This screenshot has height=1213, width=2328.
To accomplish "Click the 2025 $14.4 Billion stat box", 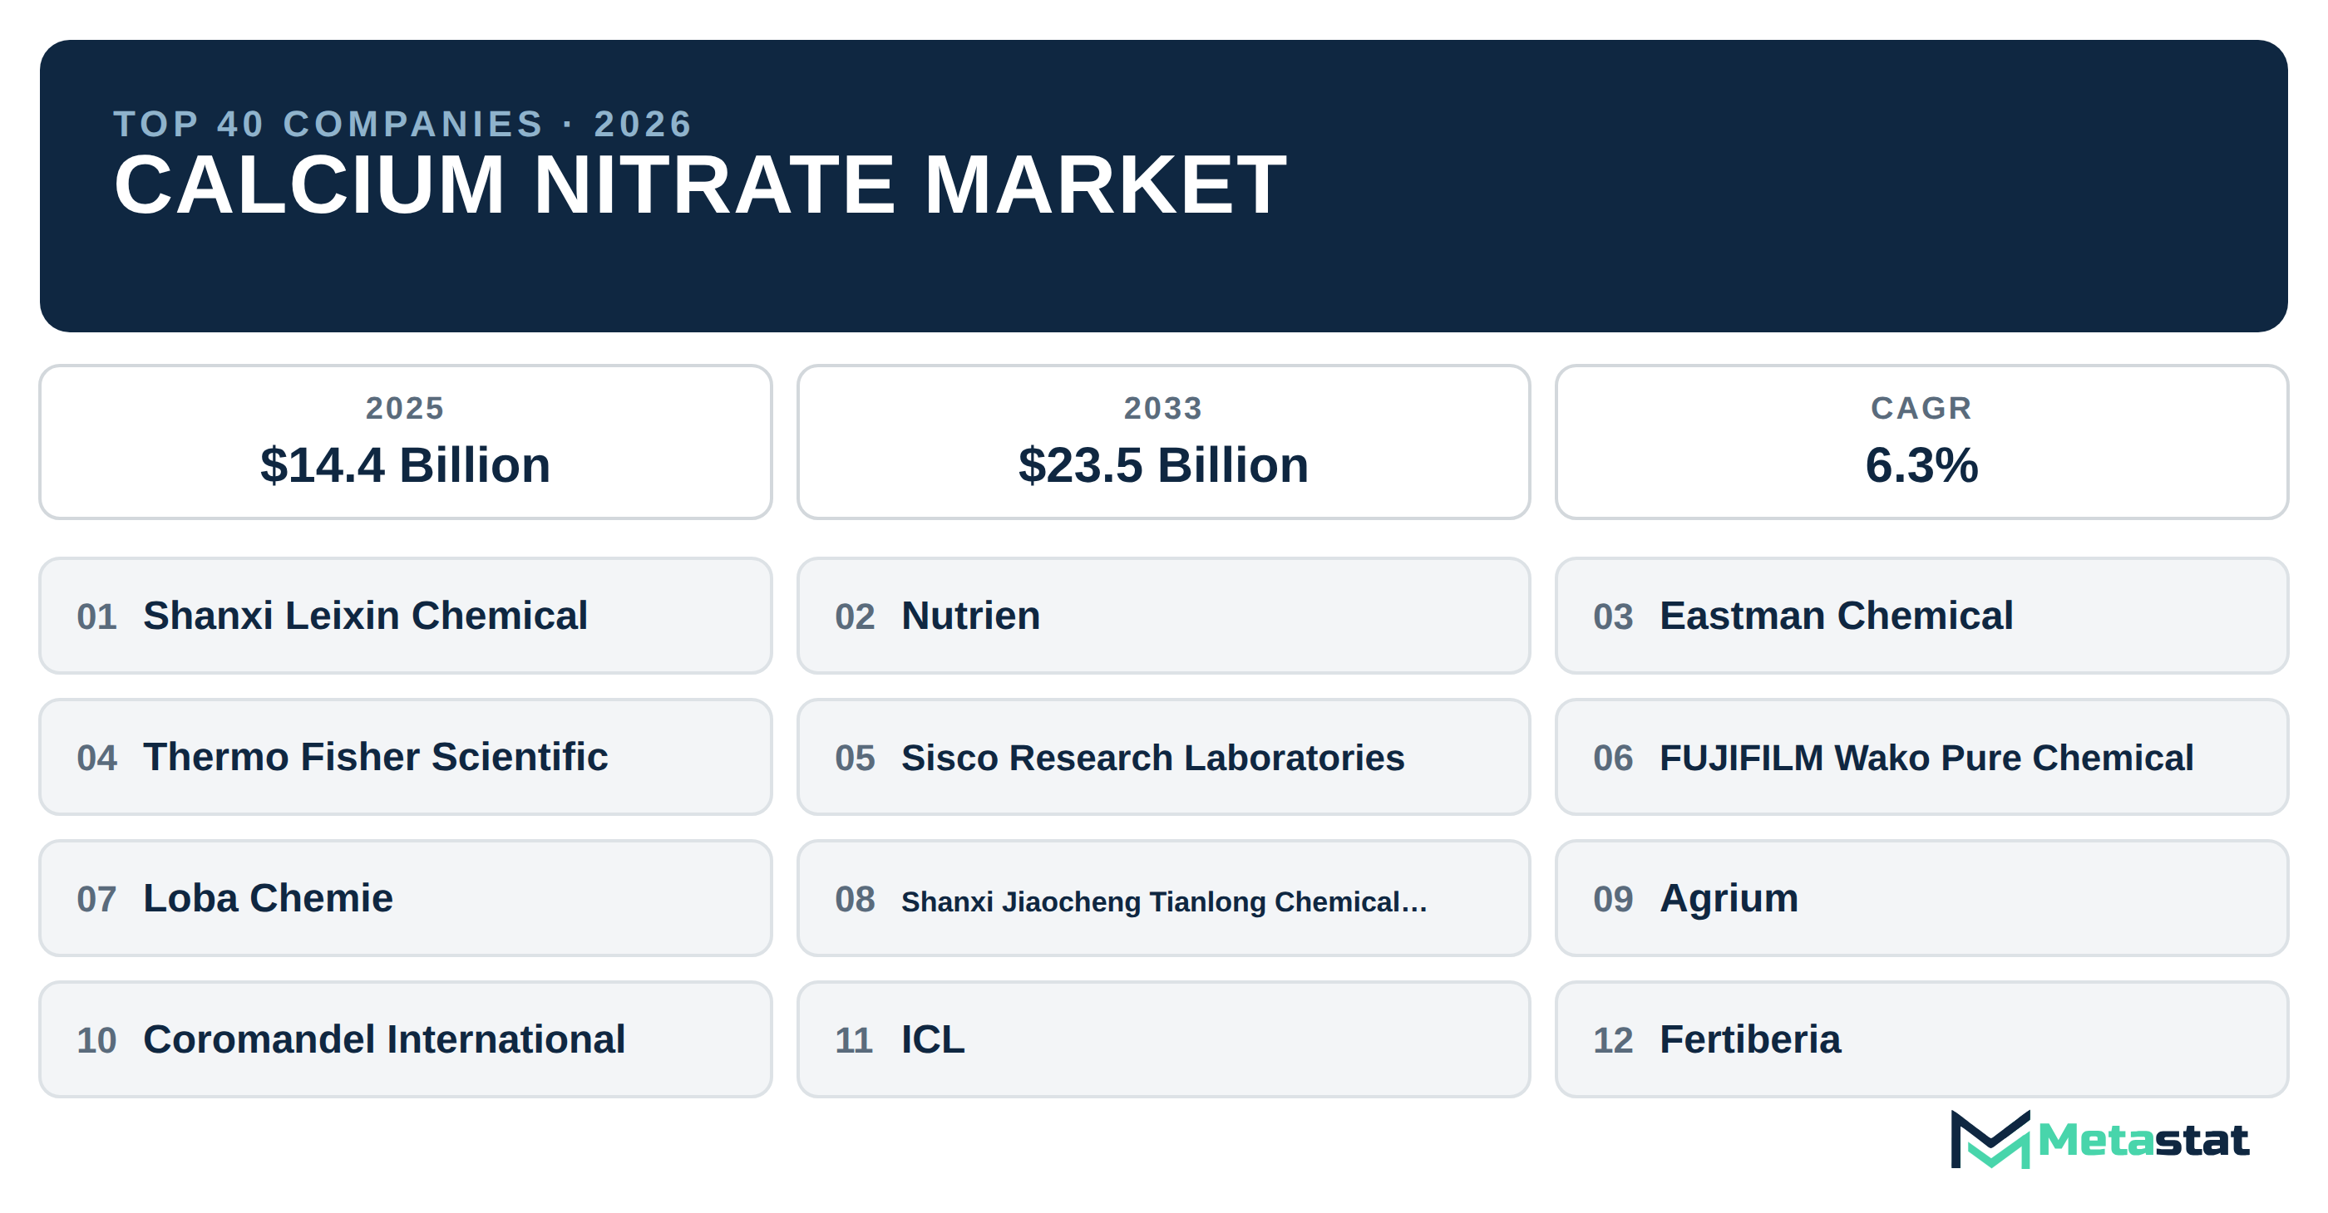I will [405, 442].
